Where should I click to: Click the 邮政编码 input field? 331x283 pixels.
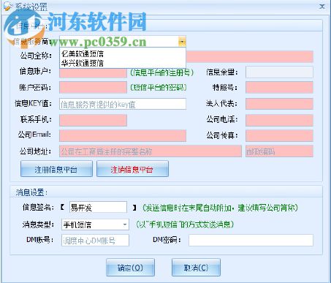pyautogui.click(x=279, y=151)
